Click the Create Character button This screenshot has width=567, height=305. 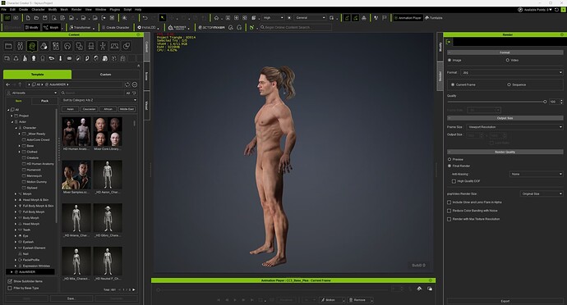(116, 27)
